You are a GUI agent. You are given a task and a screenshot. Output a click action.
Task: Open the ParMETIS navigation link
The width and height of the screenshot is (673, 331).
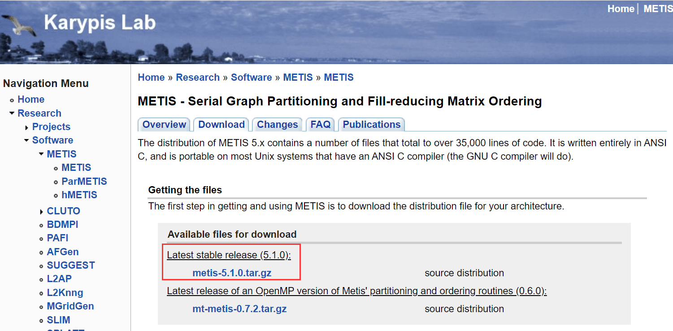(x=84, y=181)
